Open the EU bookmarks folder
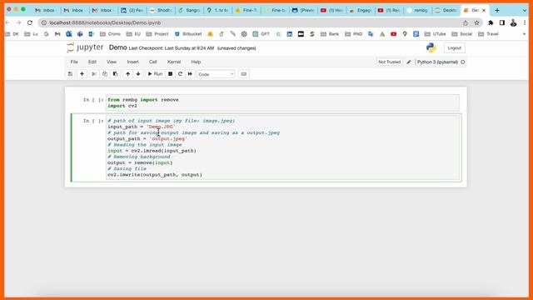533x300 pixels. [x=133, y=34]
